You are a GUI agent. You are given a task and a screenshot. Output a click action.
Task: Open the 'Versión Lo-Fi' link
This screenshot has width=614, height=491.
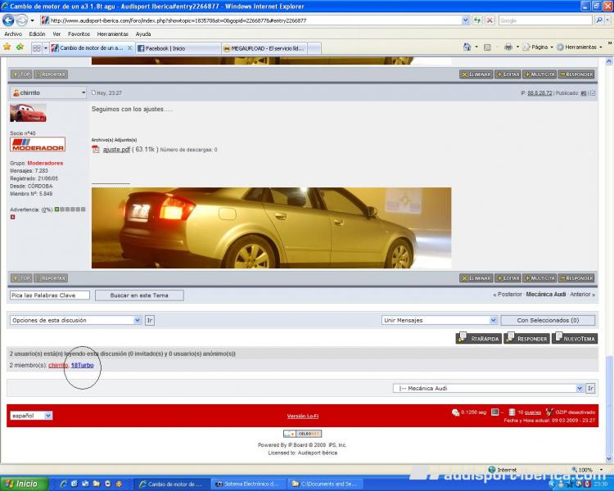302,416
